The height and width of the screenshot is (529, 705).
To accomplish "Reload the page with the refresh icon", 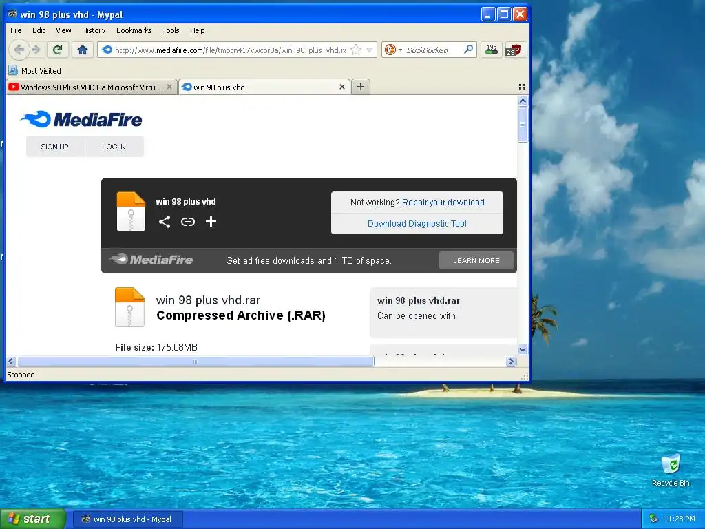I will pyautogui.click(x=57, y=50).
